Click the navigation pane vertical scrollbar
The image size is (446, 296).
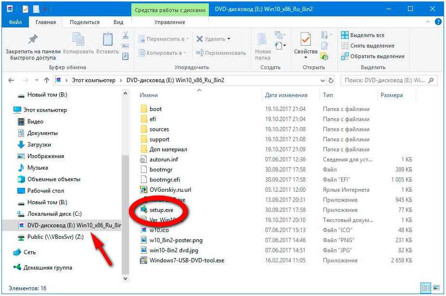click(126, 192)
